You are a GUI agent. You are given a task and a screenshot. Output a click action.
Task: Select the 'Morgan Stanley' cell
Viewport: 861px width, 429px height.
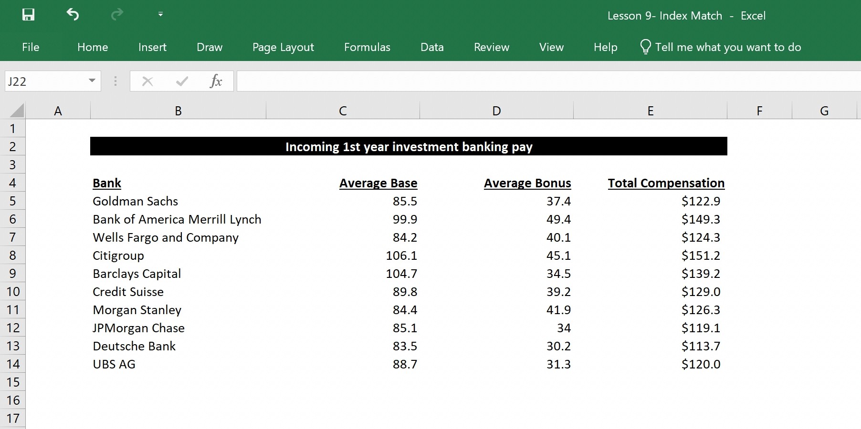178,310
